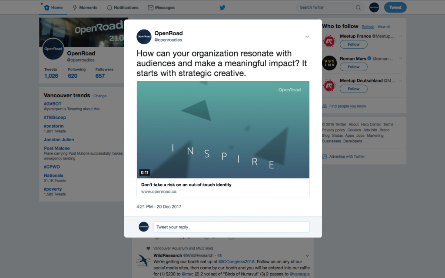Viewport: 445px width, 278px height.
Task: Open the @mec mention
Action: pos(187,274)
